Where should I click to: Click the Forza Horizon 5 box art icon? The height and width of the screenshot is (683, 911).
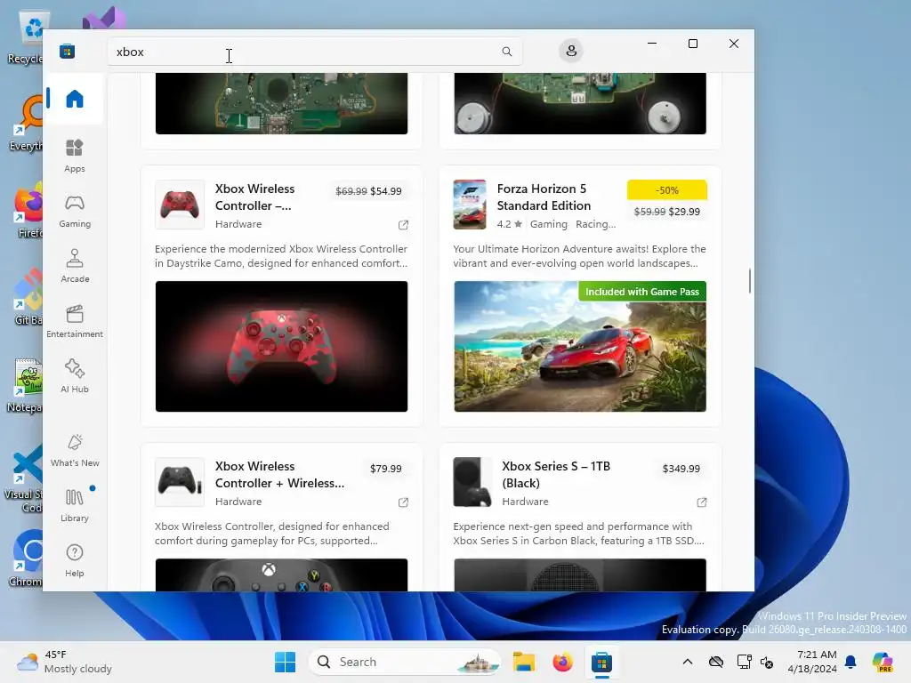pyautogui.click(x=470, y=205)
